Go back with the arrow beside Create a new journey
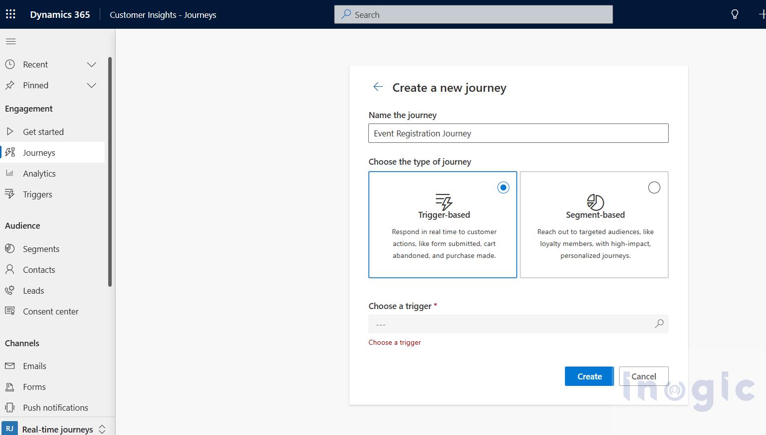The width and height of the screenshot is (766, 435). 378,87
